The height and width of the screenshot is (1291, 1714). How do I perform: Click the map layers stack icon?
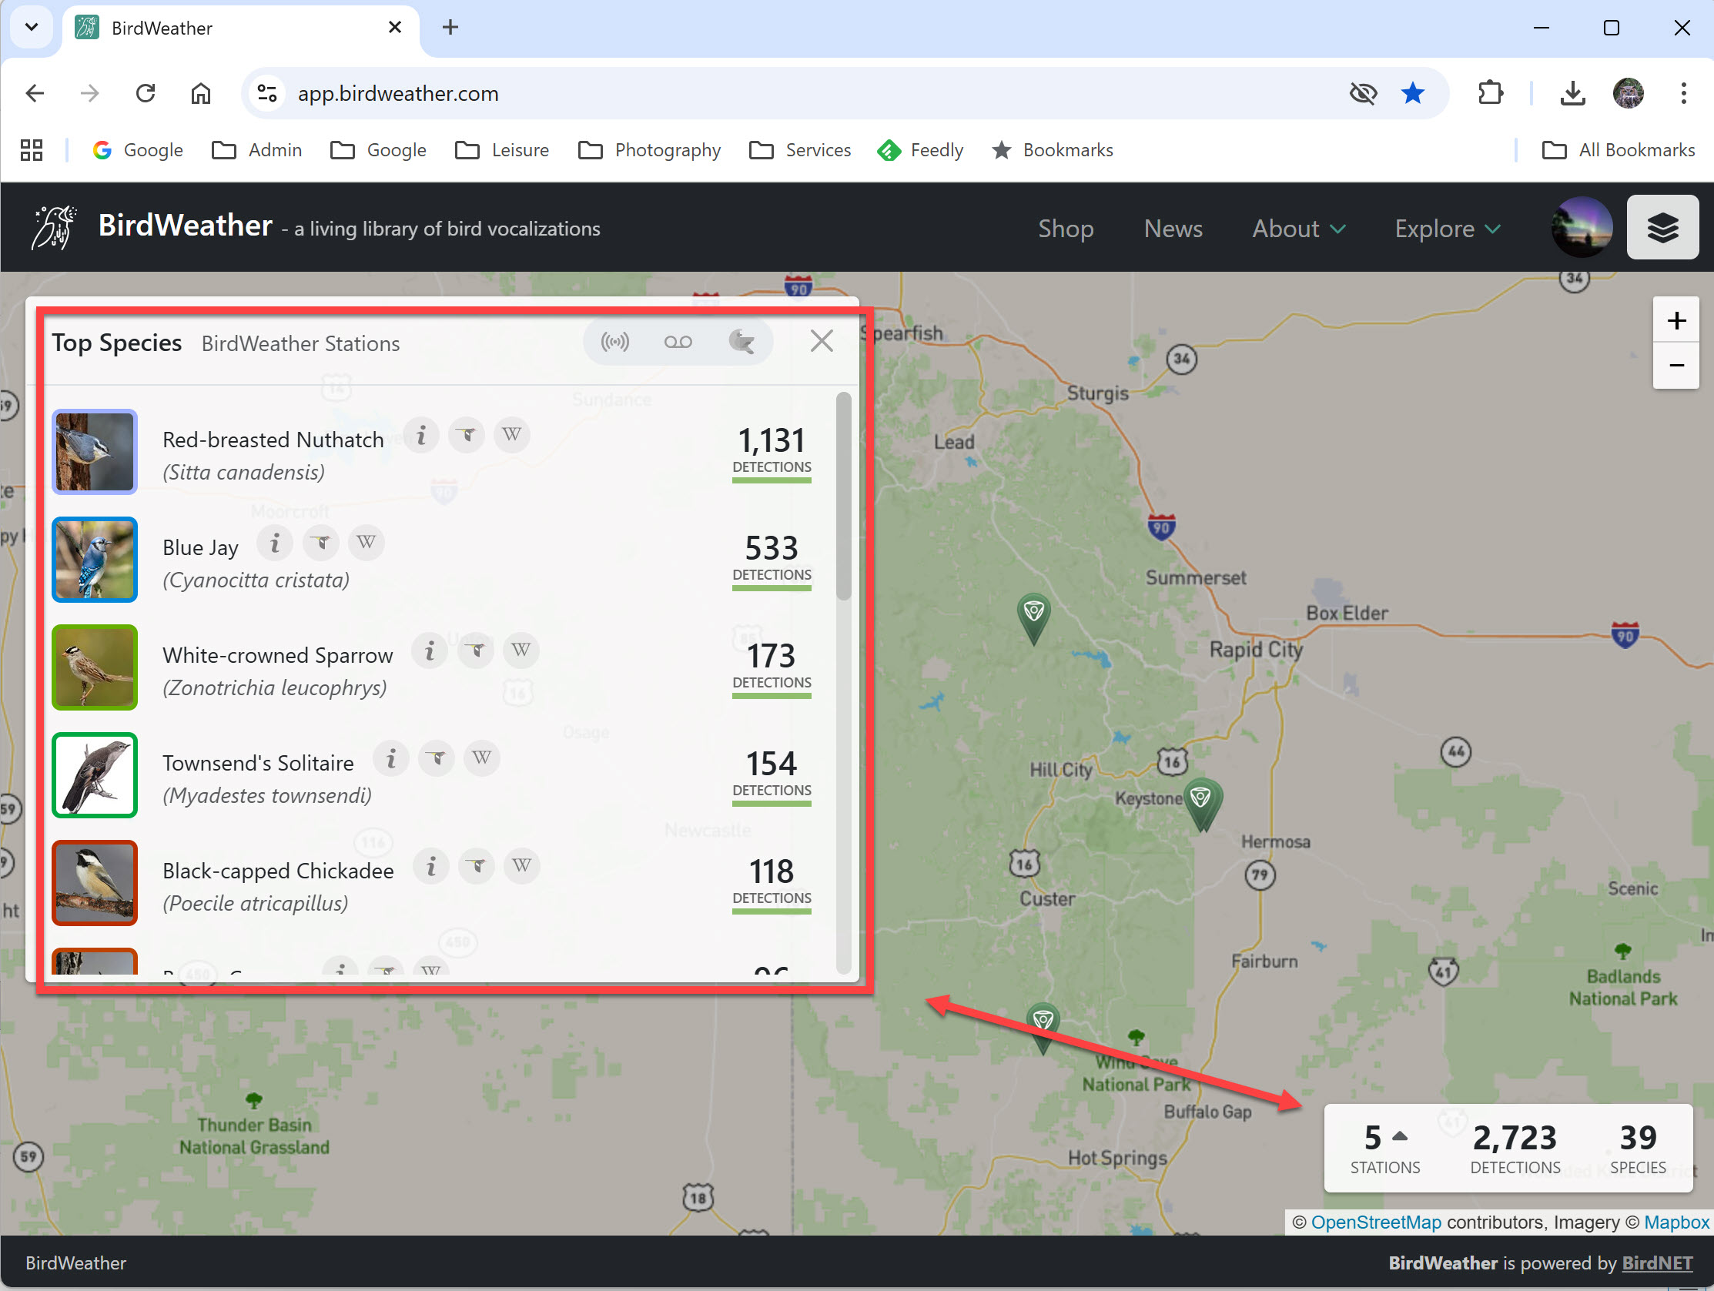[x=1662, y=227]
